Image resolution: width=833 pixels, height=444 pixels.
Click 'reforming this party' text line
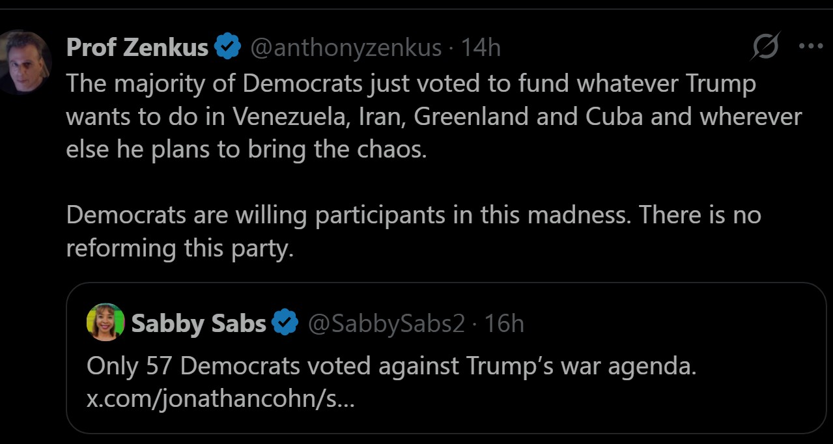coord(180,249)
